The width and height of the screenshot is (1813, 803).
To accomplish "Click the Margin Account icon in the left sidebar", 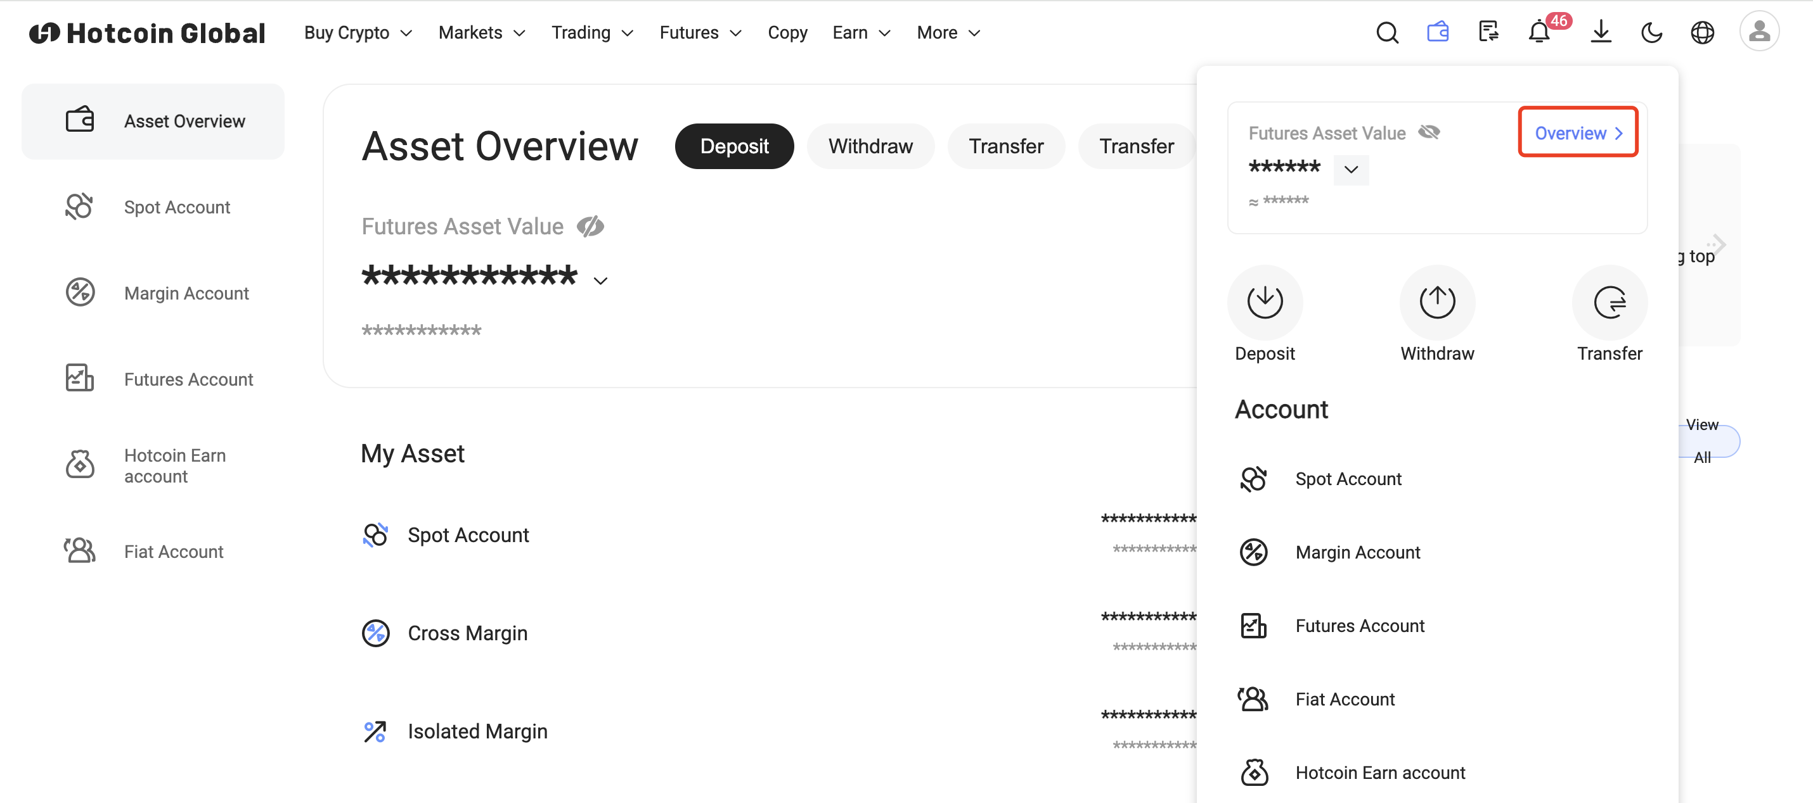I will pos(79,293).
